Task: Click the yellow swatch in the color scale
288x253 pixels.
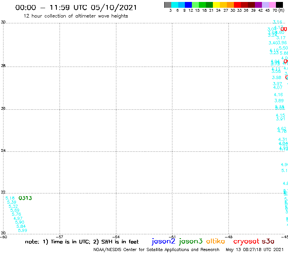Action: click(x=216, y=5)
